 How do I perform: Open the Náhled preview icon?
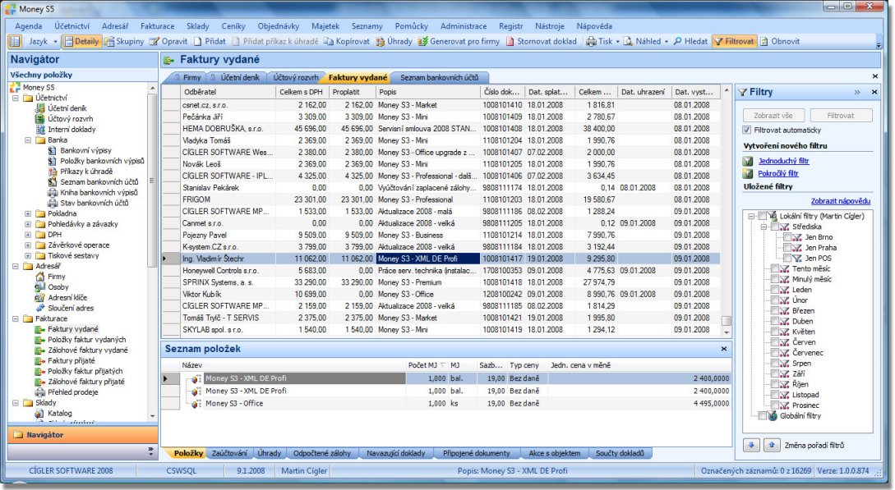(x=628, y=41)
